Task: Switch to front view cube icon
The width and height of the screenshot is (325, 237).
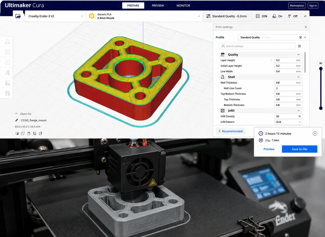Action: (23, 133)
